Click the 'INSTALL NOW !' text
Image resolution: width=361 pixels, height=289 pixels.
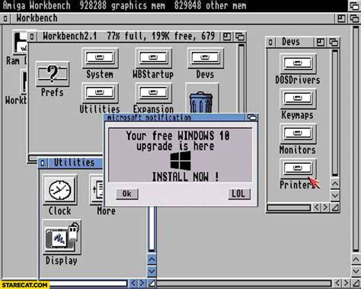185,177
